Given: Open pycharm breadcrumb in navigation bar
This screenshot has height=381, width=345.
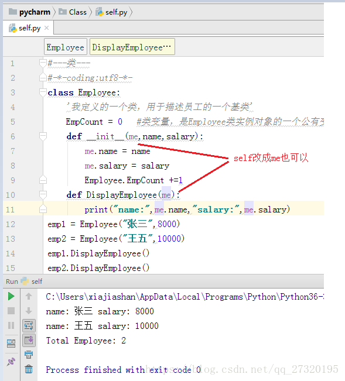Looking at the screenshot, I should coord(29,12).
